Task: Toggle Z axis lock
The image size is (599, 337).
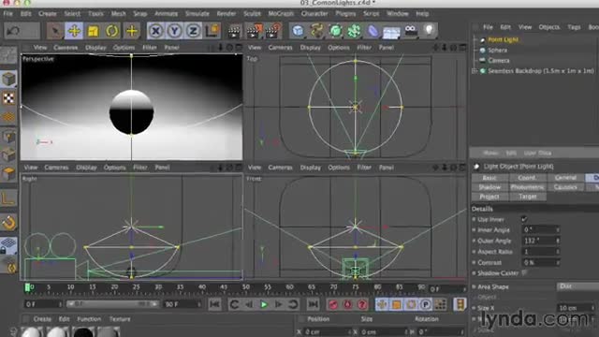Action: 193,31
